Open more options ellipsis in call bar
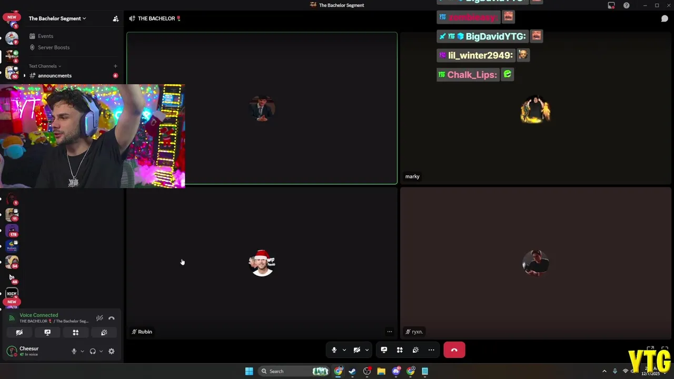 pyautogui.click(x=431, y=350)
